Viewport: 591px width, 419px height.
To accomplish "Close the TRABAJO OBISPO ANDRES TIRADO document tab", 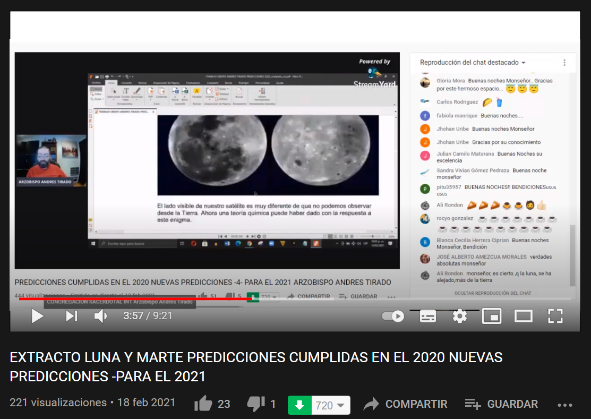I will click(153, 112).
